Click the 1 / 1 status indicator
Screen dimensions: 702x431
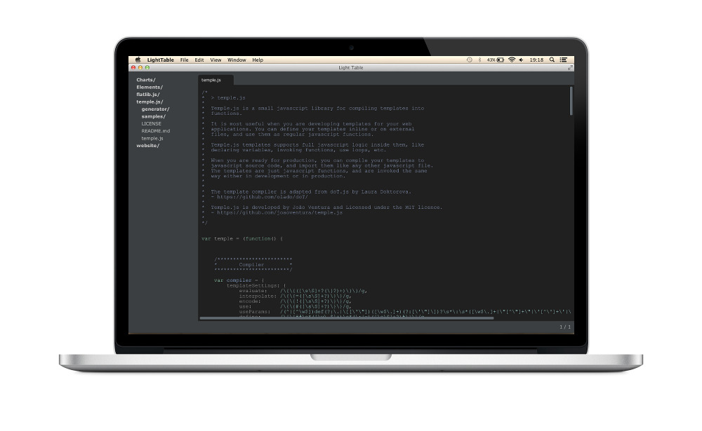click(x=565, y=327)
